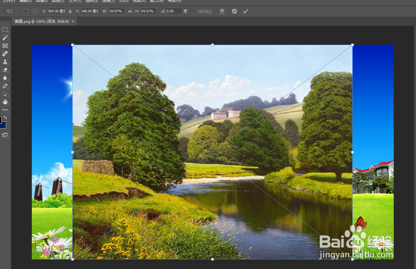Screen dimensions: 416x269
Task: Close the 美景.png document tab
Action: [x=73, y=22]
